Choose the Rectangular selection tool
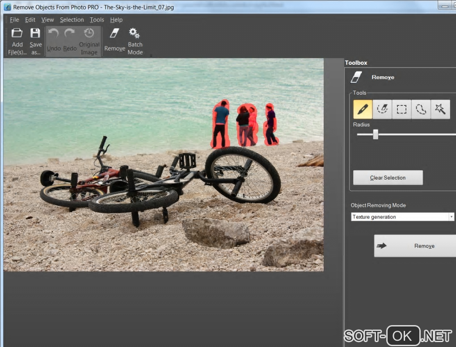 click(x=401, y=109)
